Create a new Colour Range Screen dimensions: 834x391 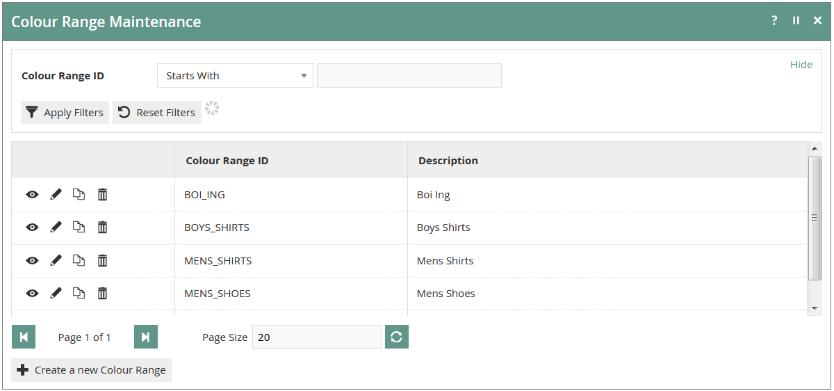click(x=91, y=370)
